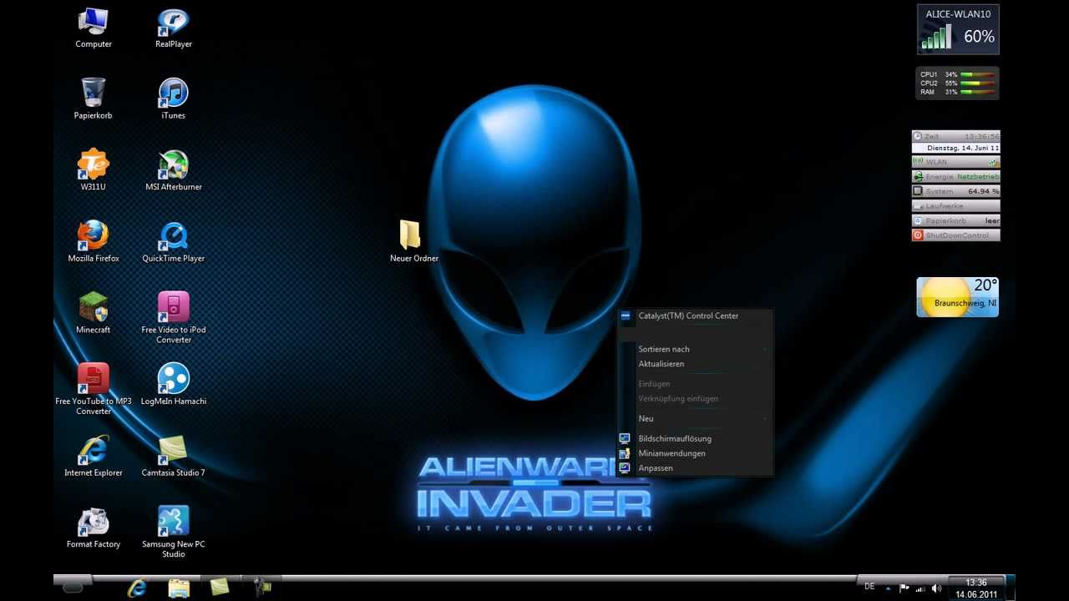Click the tray network signal icon
Viewport: 1069px width, 601px height.
[x=920, y=588]
